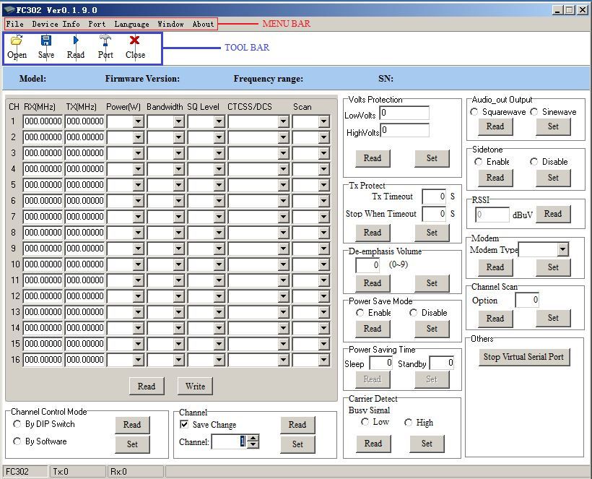Select By Software control mode

pyautogui.click(x=17, y=441)
